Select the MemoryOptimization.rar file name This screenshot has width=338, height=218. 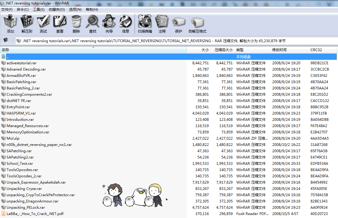click(28, 132)
